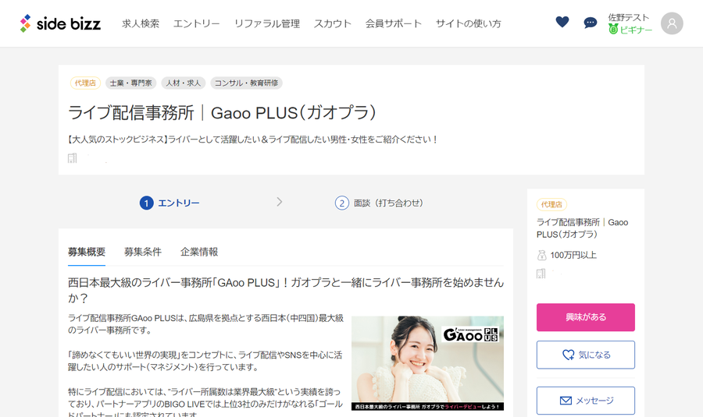Click the 代理店 tag in the header card
The width and height of the screenshot is (703, 417).
pos(85,83)
